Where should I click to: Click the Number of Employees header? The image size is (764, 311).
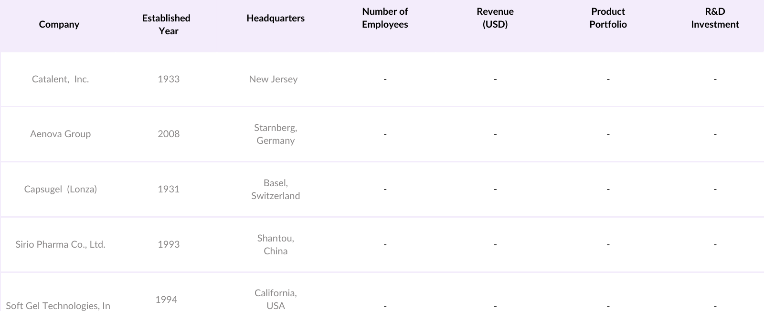click(x=385, y=18)
